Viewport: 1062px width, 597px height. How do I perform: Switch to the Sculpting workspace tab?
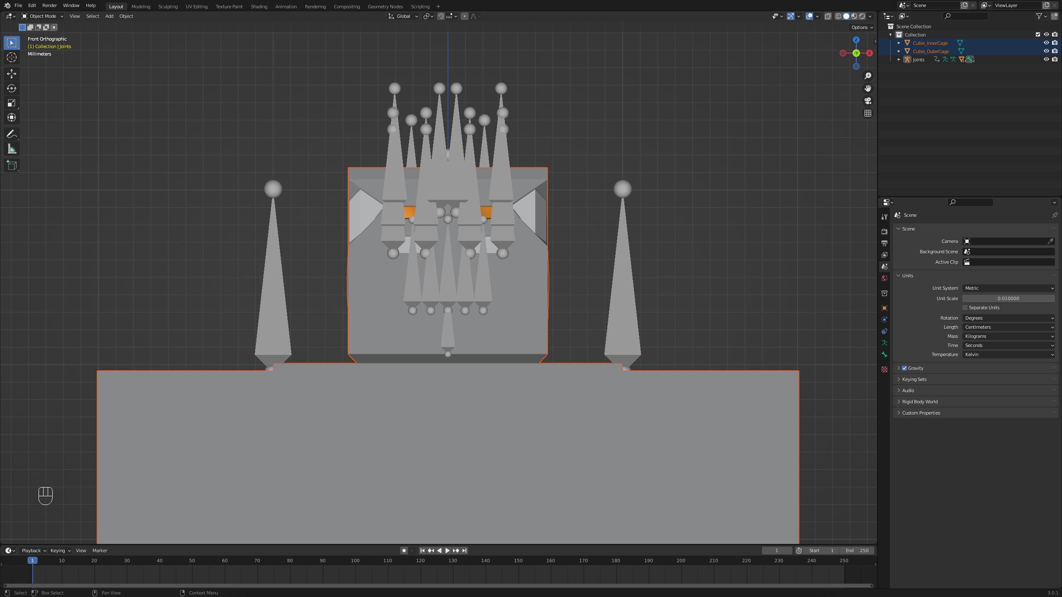tap(168, 7)
